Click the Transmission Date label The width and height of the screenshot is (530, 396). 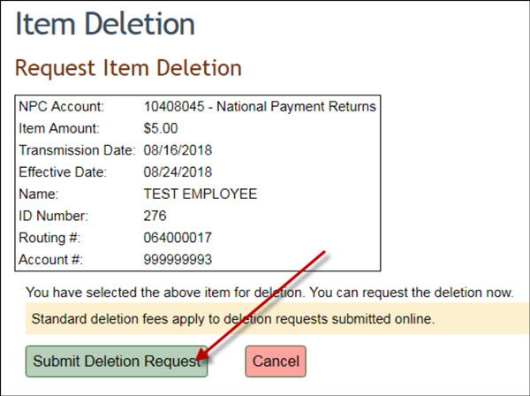[77, 150]
